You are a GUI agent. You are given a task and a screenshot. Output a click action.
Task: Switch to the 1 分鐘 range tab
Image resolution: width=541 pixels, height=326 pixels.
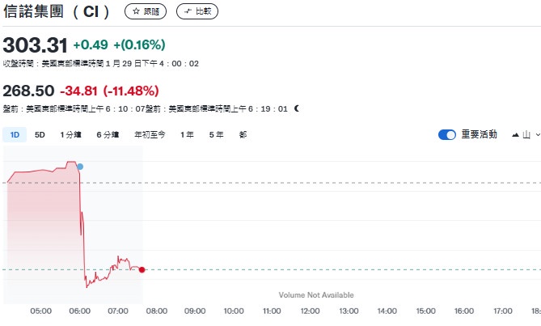[70, 134]
